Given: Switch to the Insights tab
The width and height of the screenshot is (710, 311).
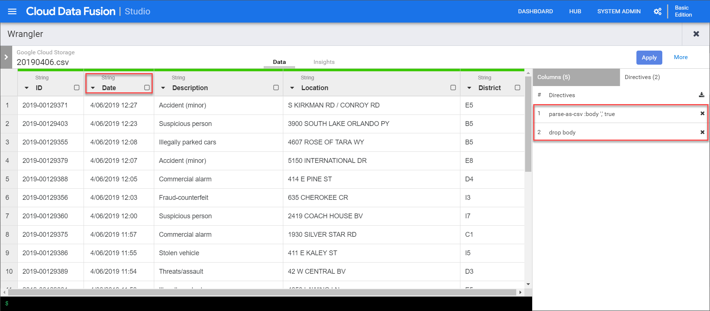Looking at the screenshot, I should [x=324, y=62].
